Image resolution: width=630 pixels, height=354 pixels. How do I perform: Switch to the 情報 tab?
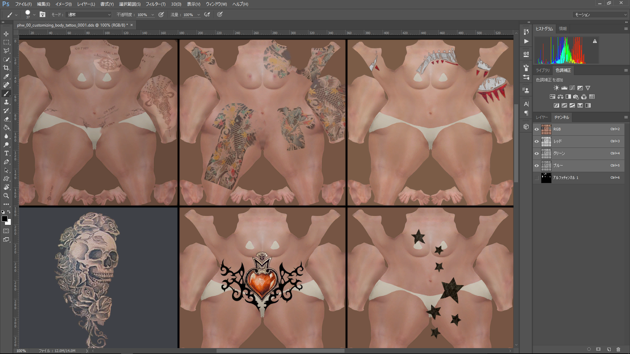563,29
